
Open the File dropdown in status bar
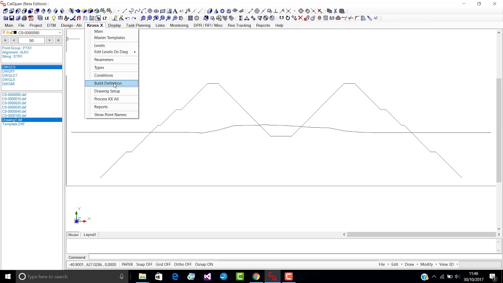383,265
